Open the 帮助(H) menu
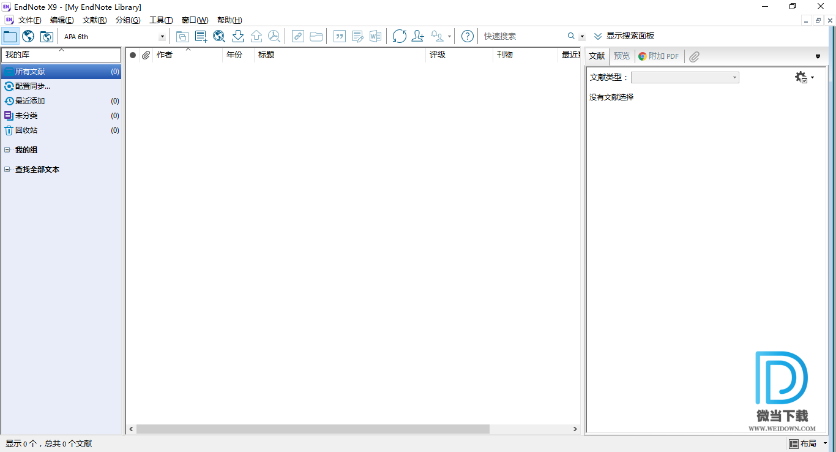 pos(230,20)
